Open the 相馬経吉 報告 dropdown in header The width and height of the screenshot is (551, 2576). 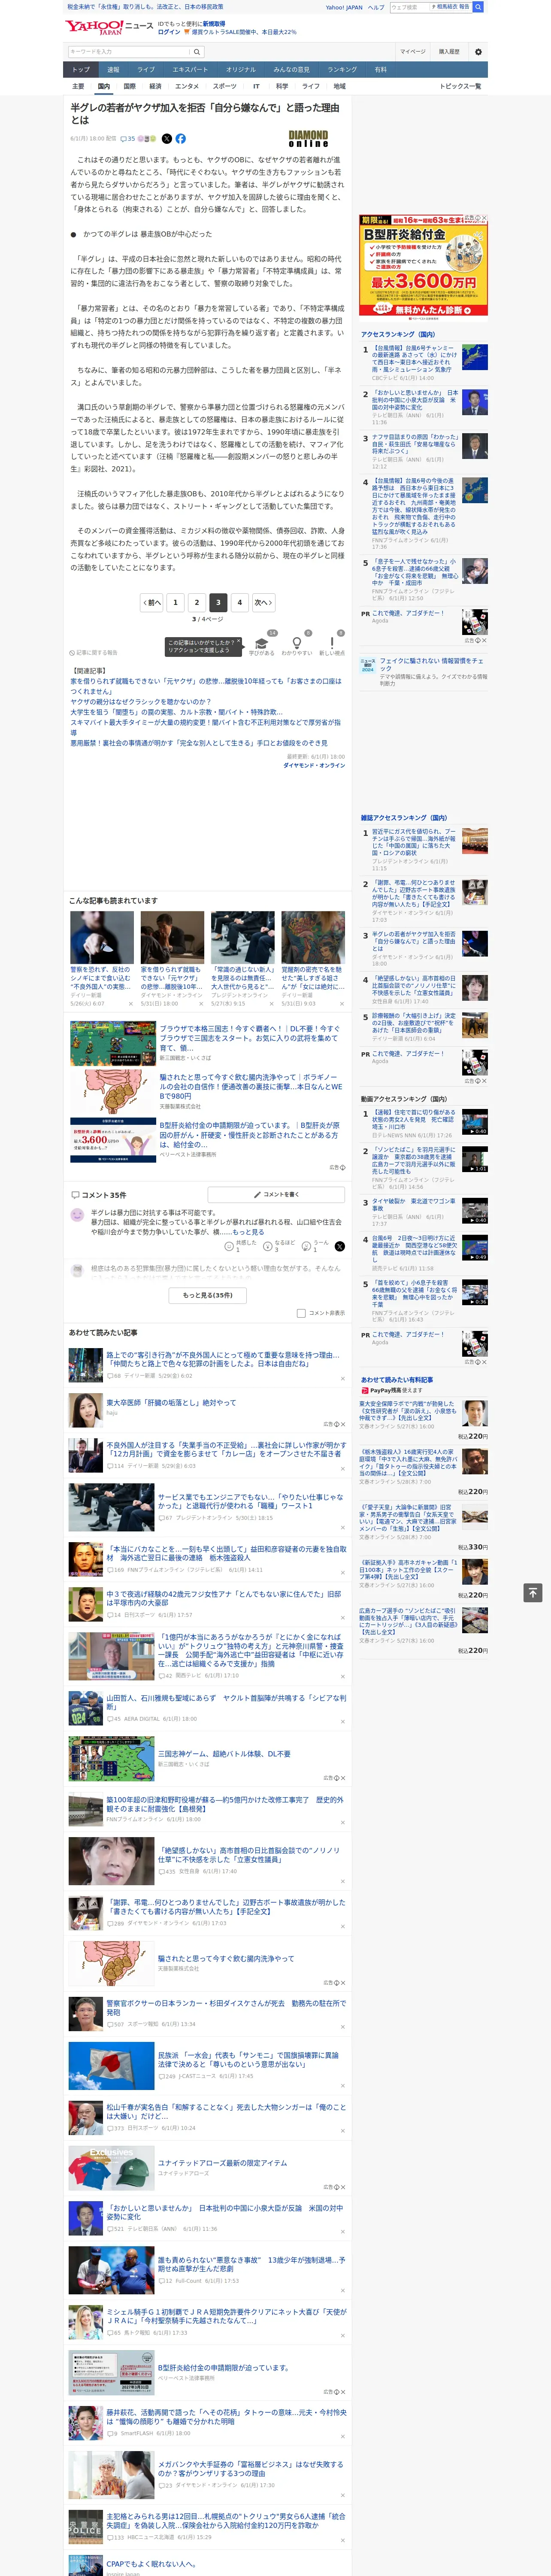(x=451, y=7)
